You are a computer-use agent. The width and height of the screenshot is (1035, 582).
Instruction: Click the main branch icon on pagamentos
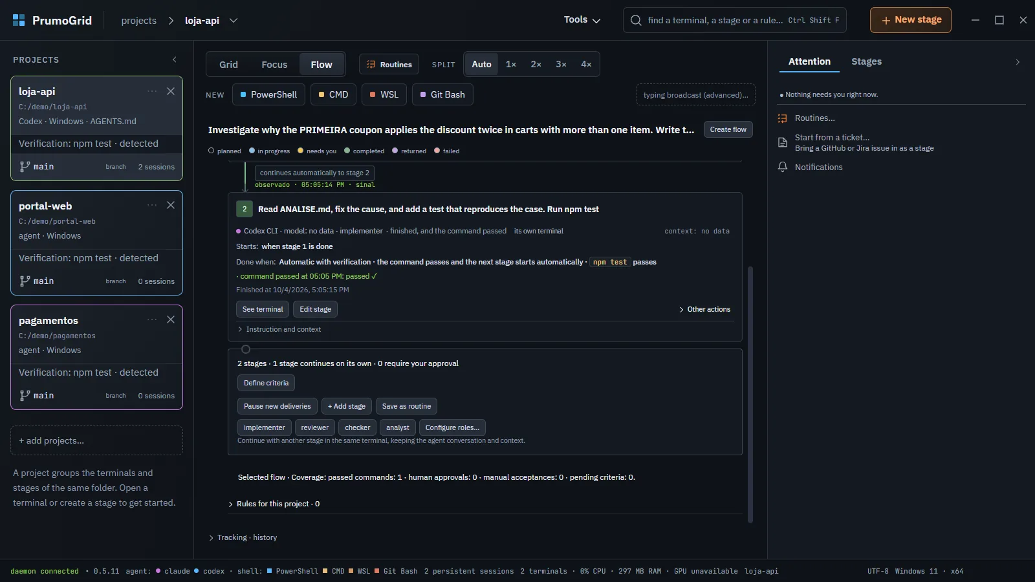[25, 395]
